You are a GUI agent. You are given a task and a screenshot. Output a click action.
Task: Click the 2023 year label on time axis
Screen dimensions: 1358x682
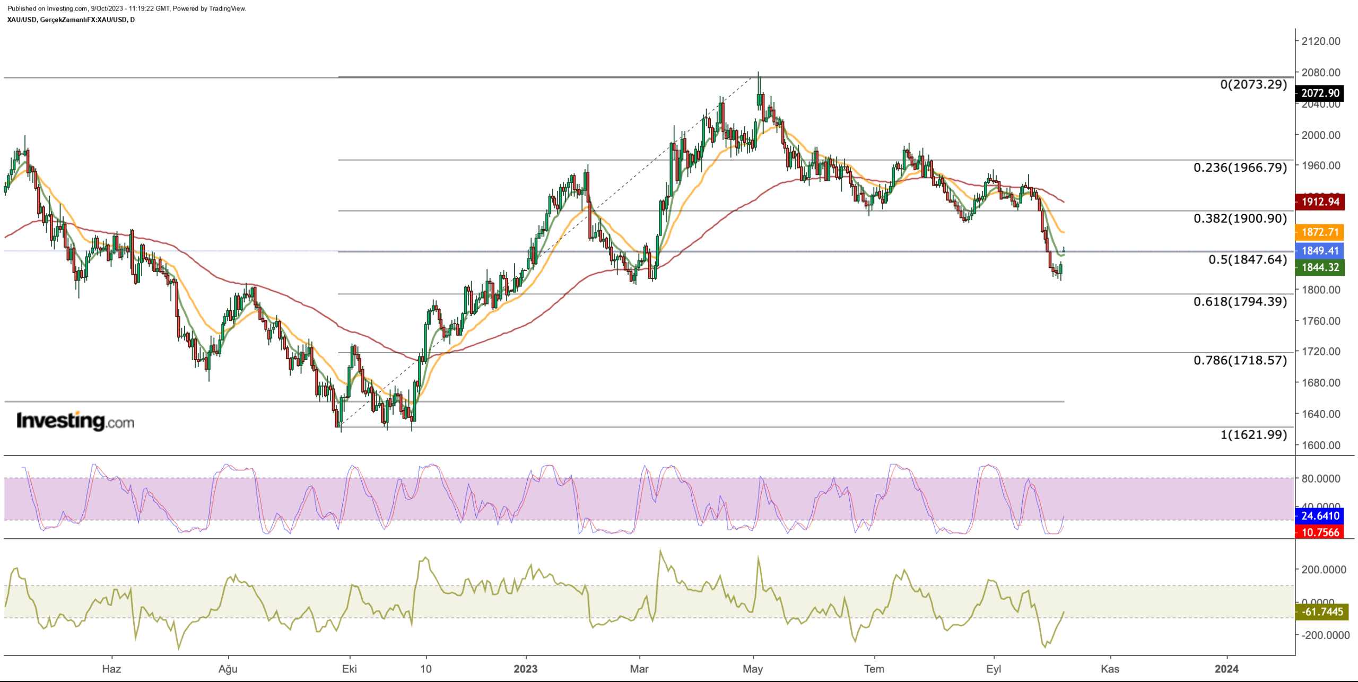526,669
